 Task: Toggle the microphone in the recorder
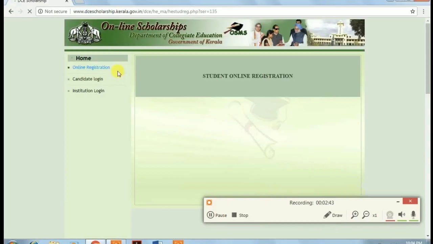tap(413, 215)
